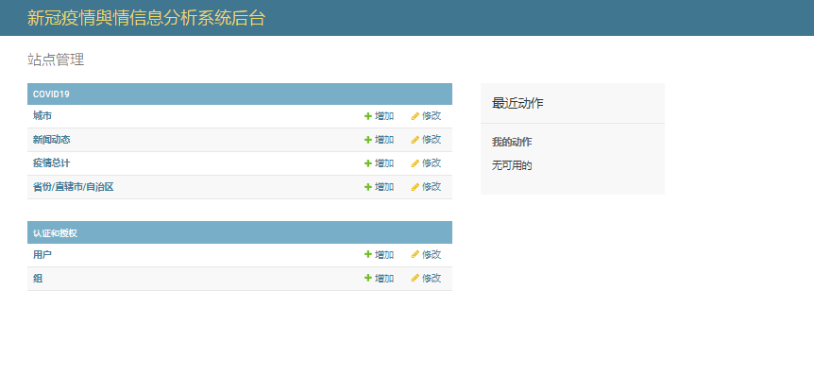This screenshot has height=376, width=814.
Task: Click the plus icon for 省份/直辖市/自治区
Action: 368,187
